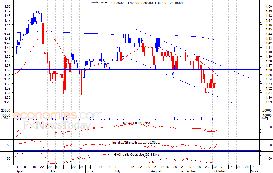The height and width of the screenshot is (173, 273).
Task: Click date label 30 on time axis
Action: 214,167
